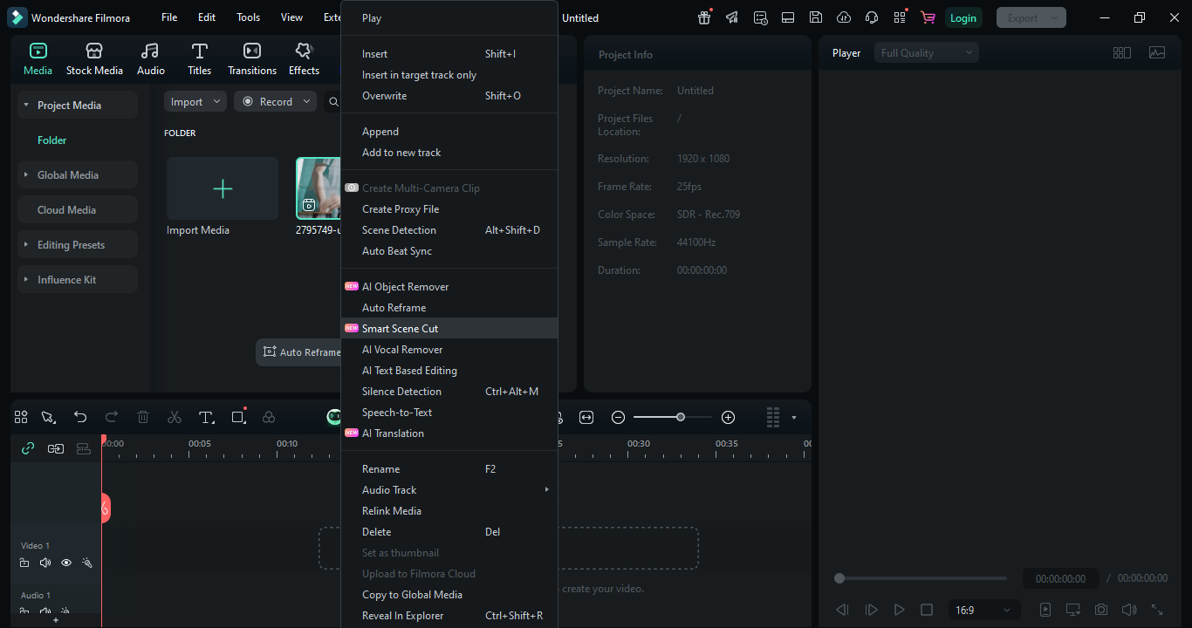
Task: Select the 2795749 video thumbnail
Action: pyautogui.click(x=319, y=188)
